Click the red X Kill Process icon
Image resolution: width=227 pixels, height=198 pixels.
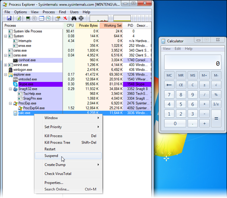65,19
